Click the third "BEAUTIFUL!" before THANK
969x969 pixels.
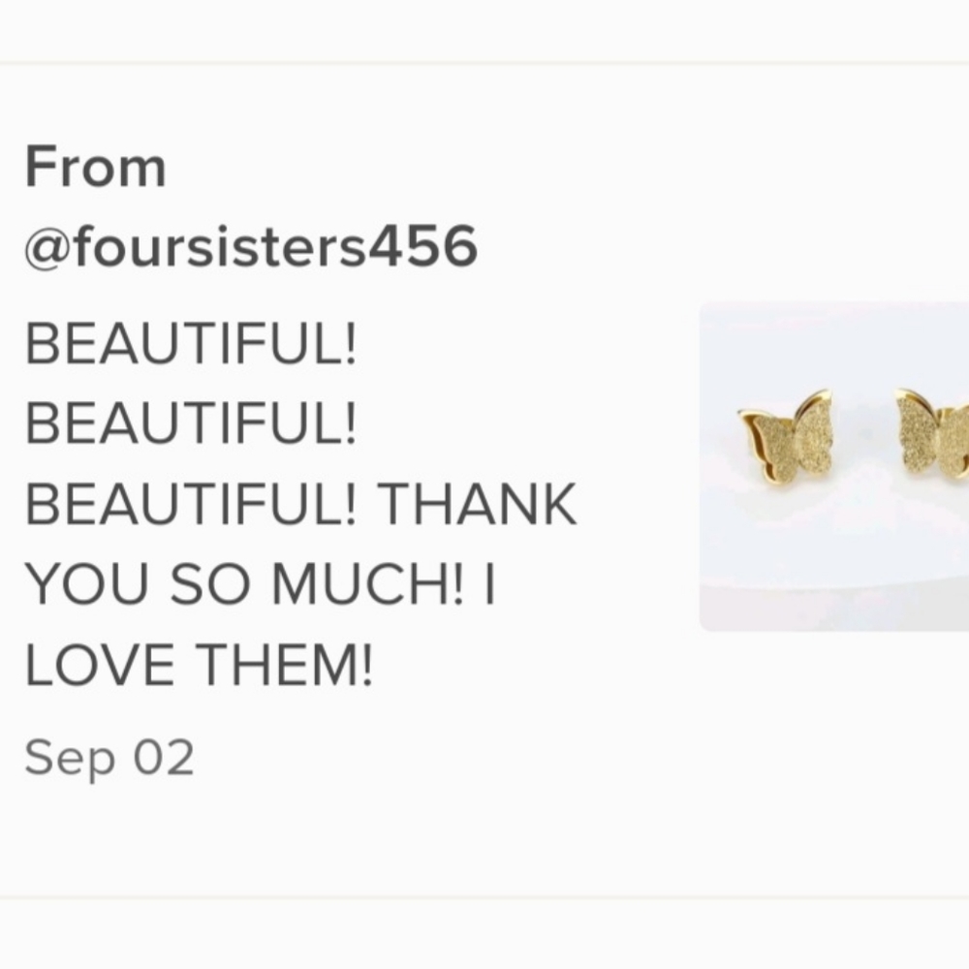pyautogui.click(x=191, y=504)
